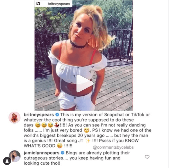
Task: Click the red dancer emoji
Action: pos(57,125)
